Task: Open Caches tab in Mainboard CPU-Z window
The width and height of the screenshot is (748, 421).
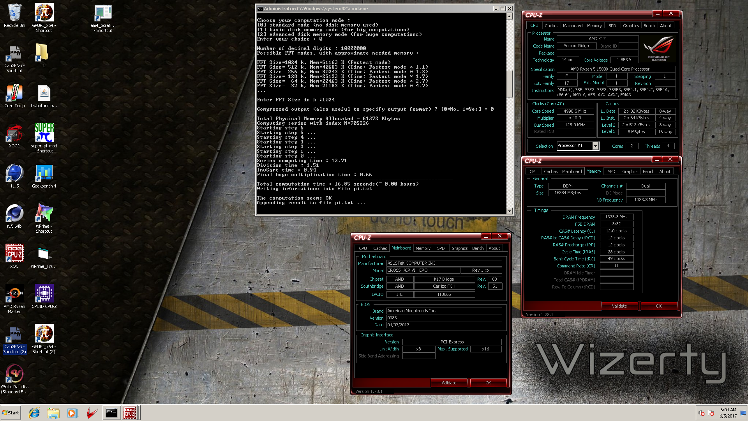Action: pyautogui.click(x=380, y=248)
